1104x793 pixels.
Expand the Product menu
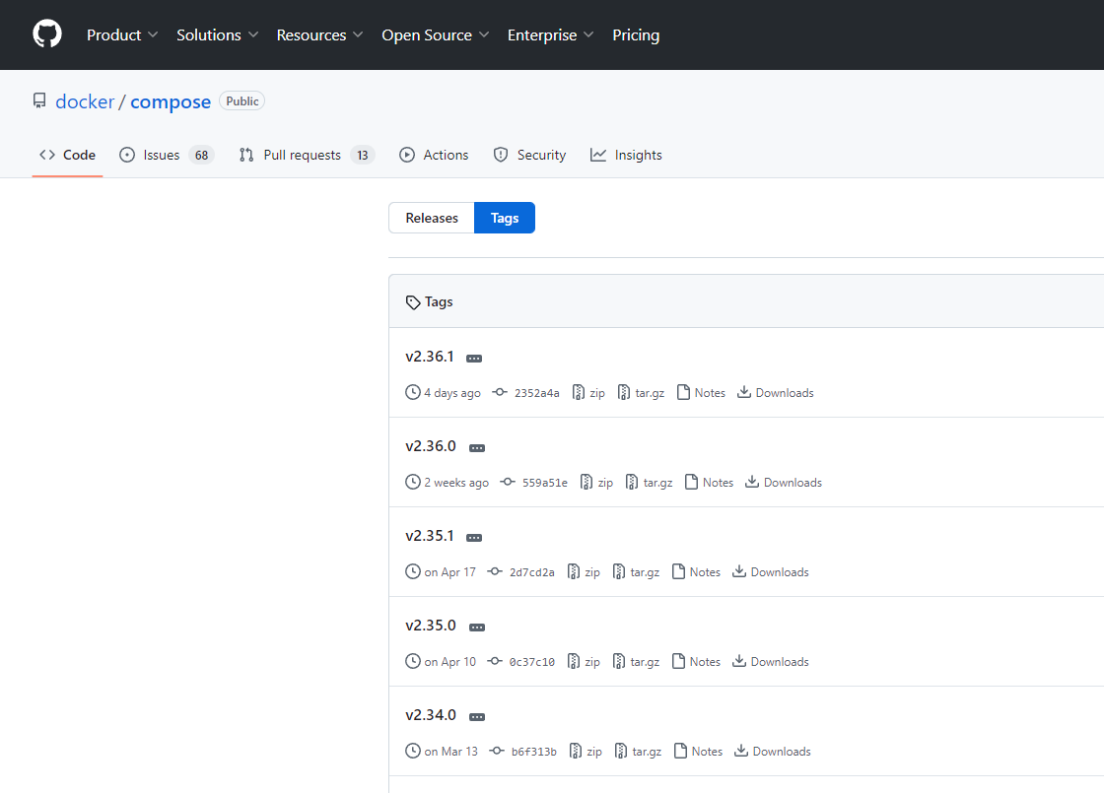122,35
